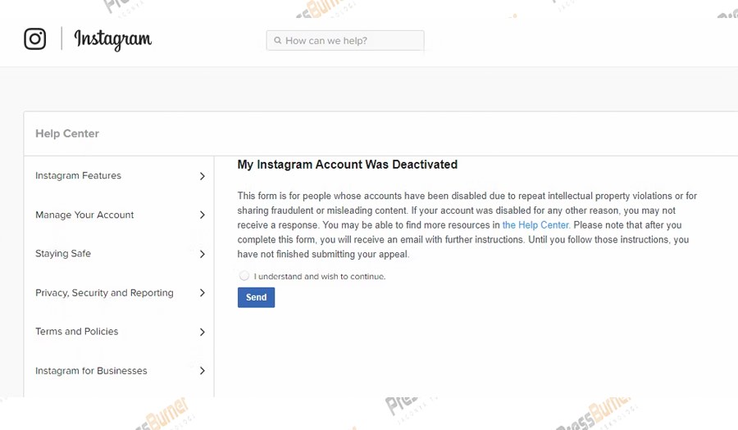
Task: Expand the Manage Your Account arrow
Action: 203,215
